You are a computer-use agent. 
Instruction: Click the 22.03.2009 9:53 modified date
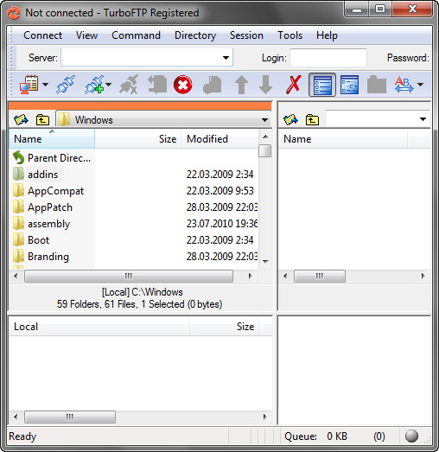[x=220, y=191]
